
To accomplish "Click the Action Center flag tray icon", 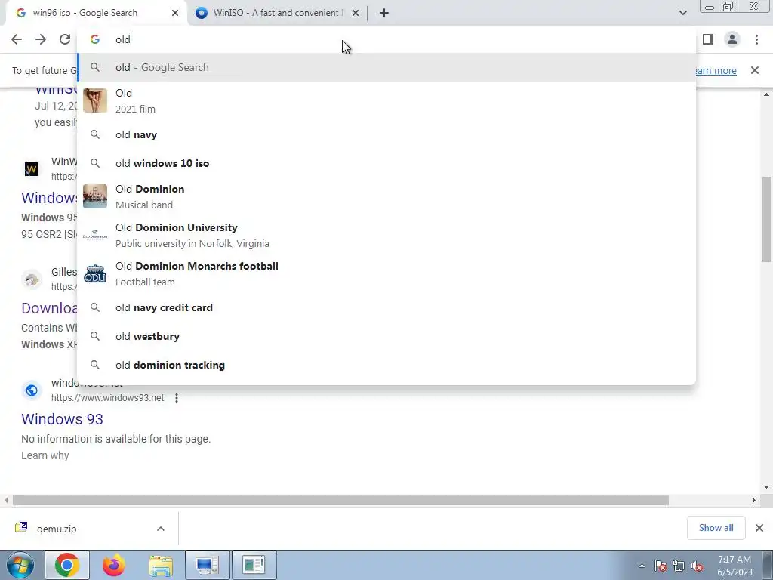I will coord(661,566).
